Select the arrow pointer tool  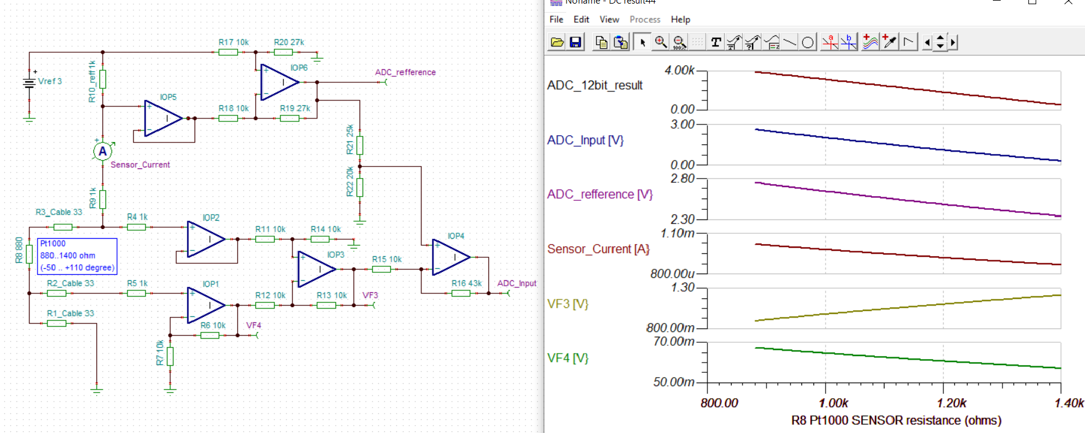pyautogui.click(x=642, y=42)
